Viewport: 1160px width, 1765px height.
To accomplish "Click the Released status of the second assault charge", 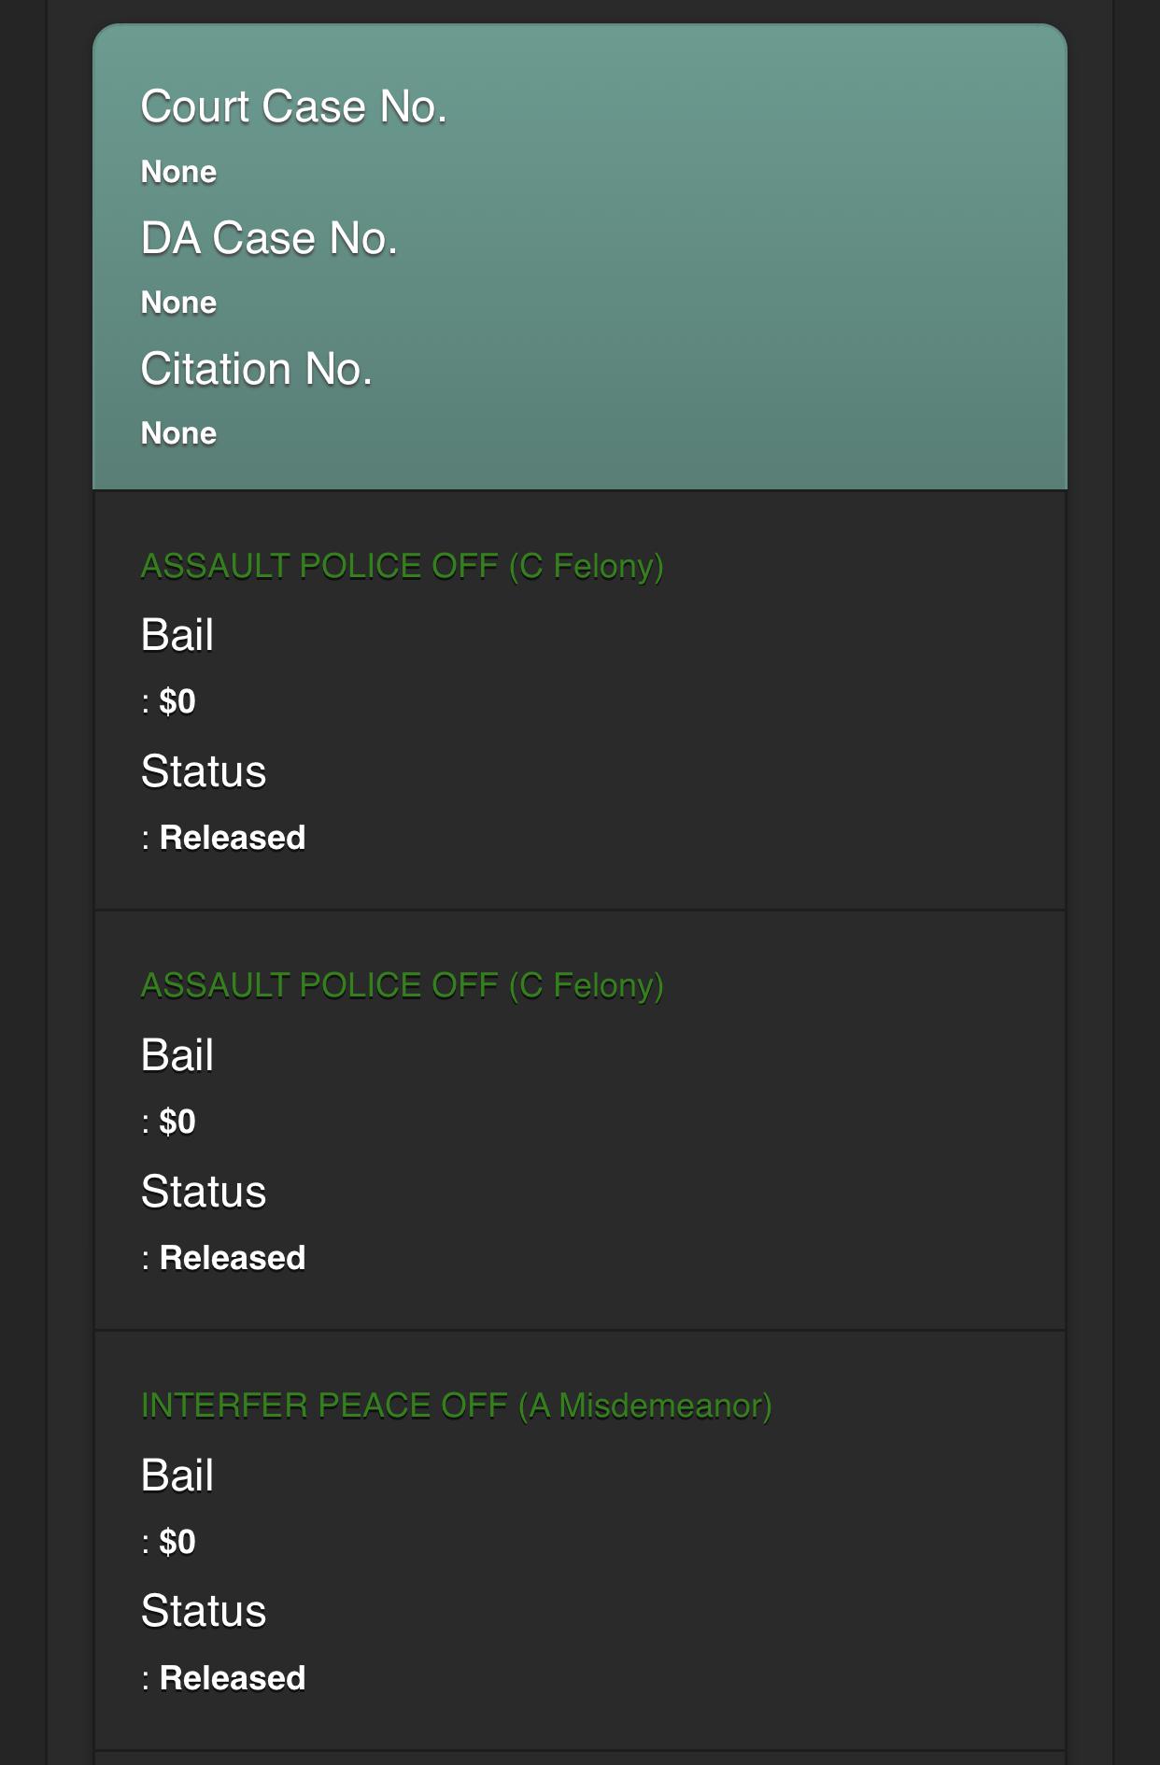I will pos(232,1258).
